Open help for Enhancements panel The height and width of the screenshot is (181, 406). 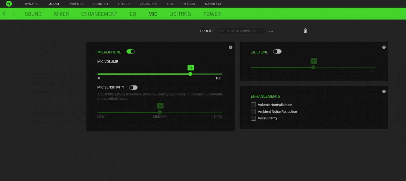pyautogui.click(x=384, y=92)
